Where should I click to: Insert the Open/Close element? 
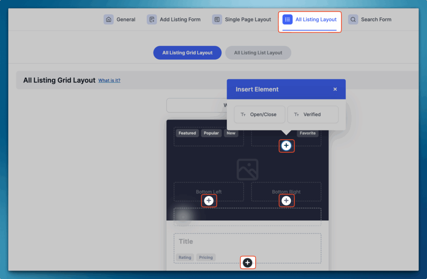[259, 115]
